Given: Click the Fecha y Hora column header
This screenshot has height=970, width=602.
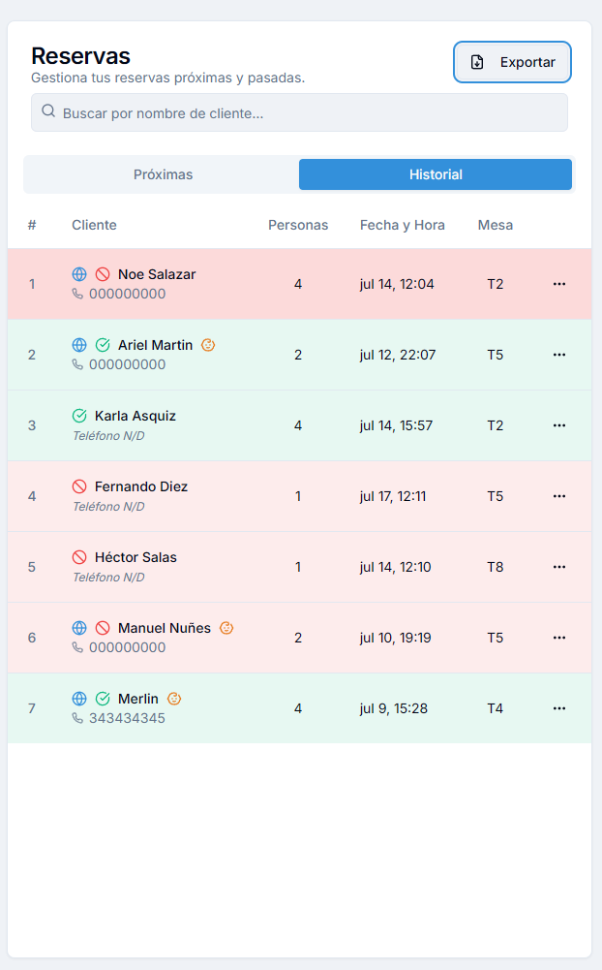Looking at the screenshot, I should point(402,225).
